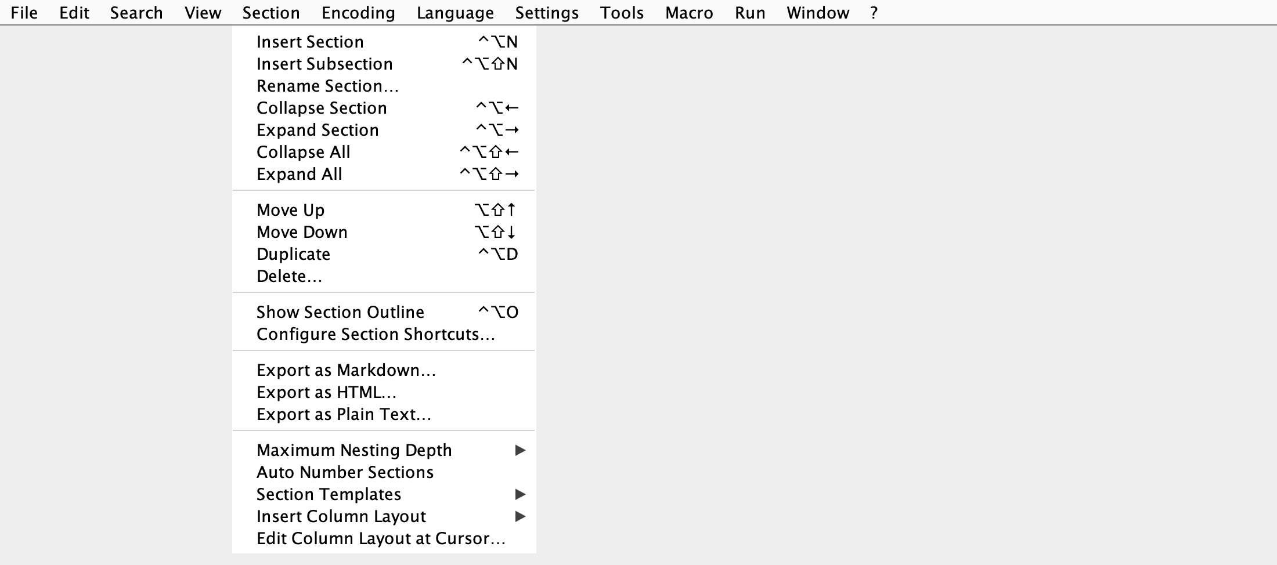
Task: Choose Export as Markdown…
Action: 384,370
